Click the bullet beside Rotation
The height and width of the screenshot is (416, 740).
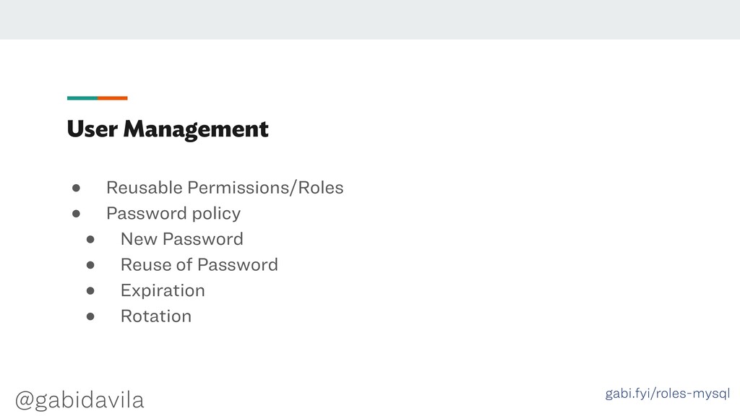[x=90, y=316]
